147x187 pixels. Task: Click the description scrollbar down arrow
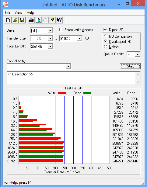pos(138,82)
